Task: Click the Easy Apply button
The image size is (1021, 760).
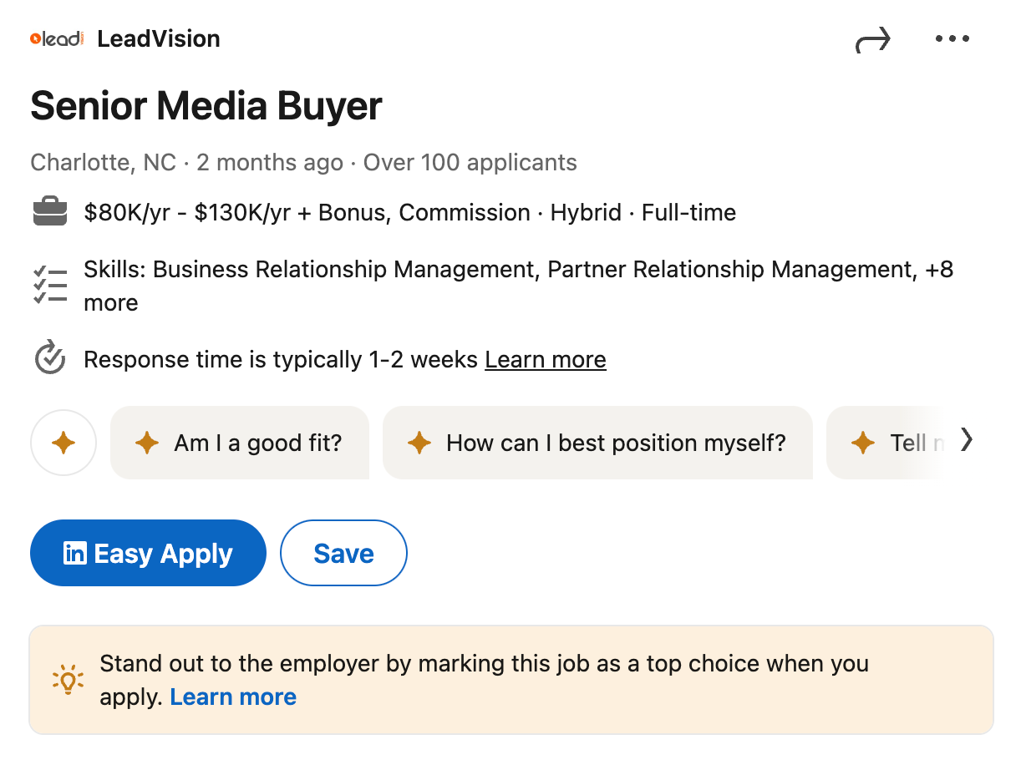Action: (148, 553)
